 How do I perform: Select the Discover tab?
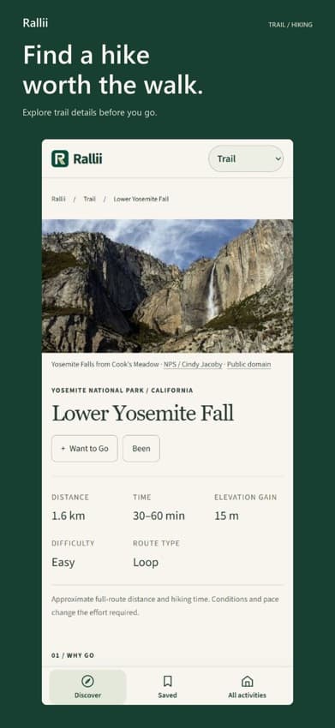[x=87, y=686]
